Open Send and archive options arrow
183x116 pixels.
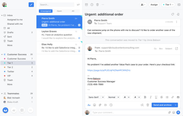coord(176,105)
